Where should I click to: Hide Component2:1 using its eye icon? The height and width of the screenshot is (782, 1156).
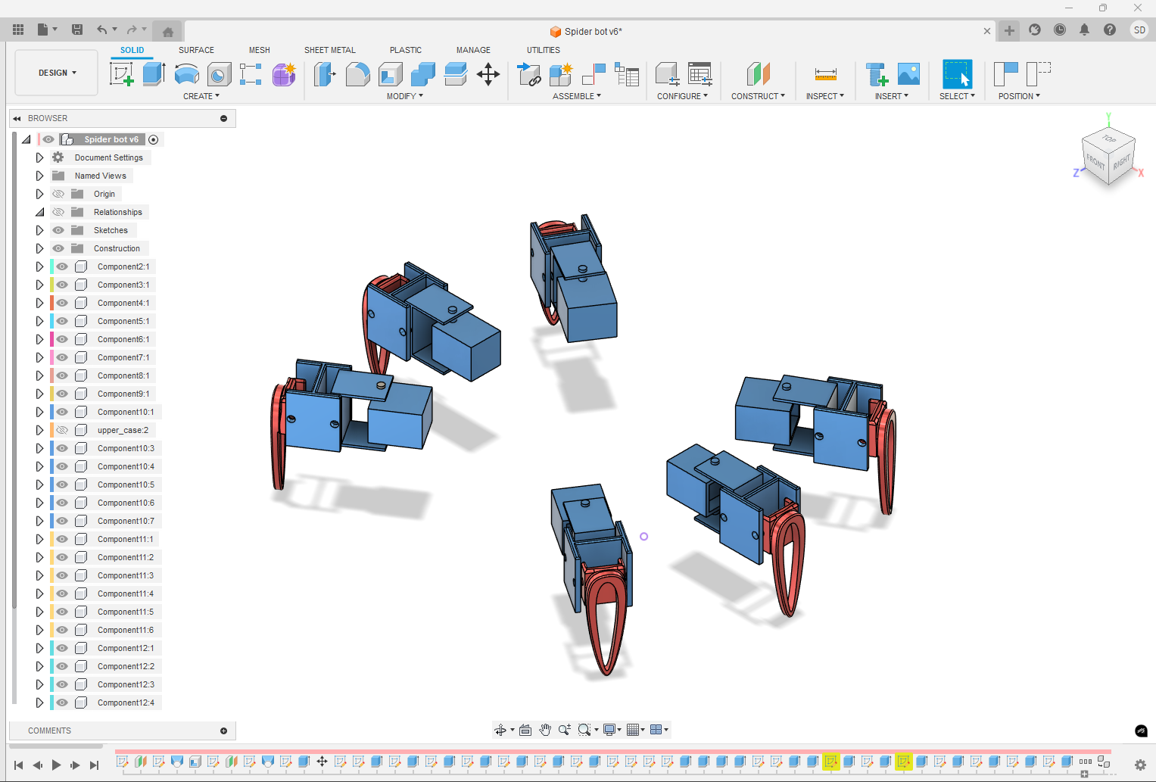62,266
